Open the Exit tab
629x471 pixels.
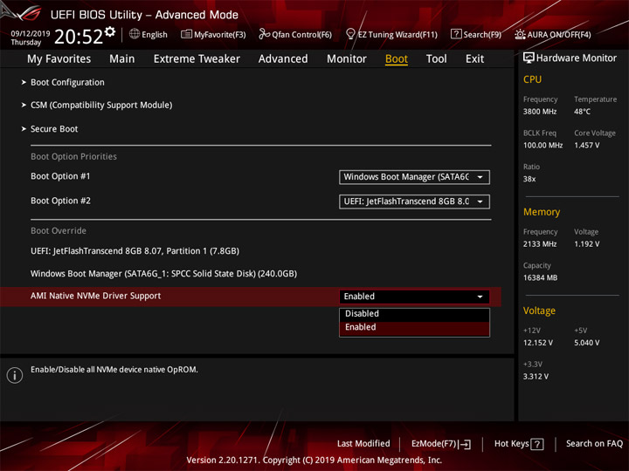(474, 59)
